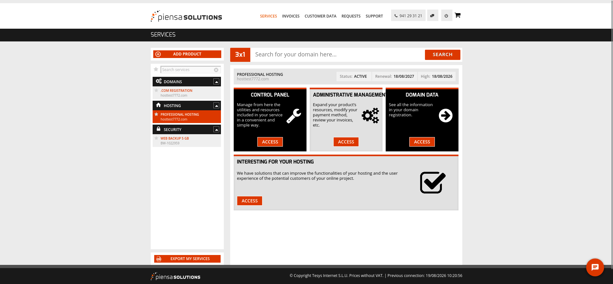Access Administrative Management
The image size is (613, 284).
(x=346, y=142)
